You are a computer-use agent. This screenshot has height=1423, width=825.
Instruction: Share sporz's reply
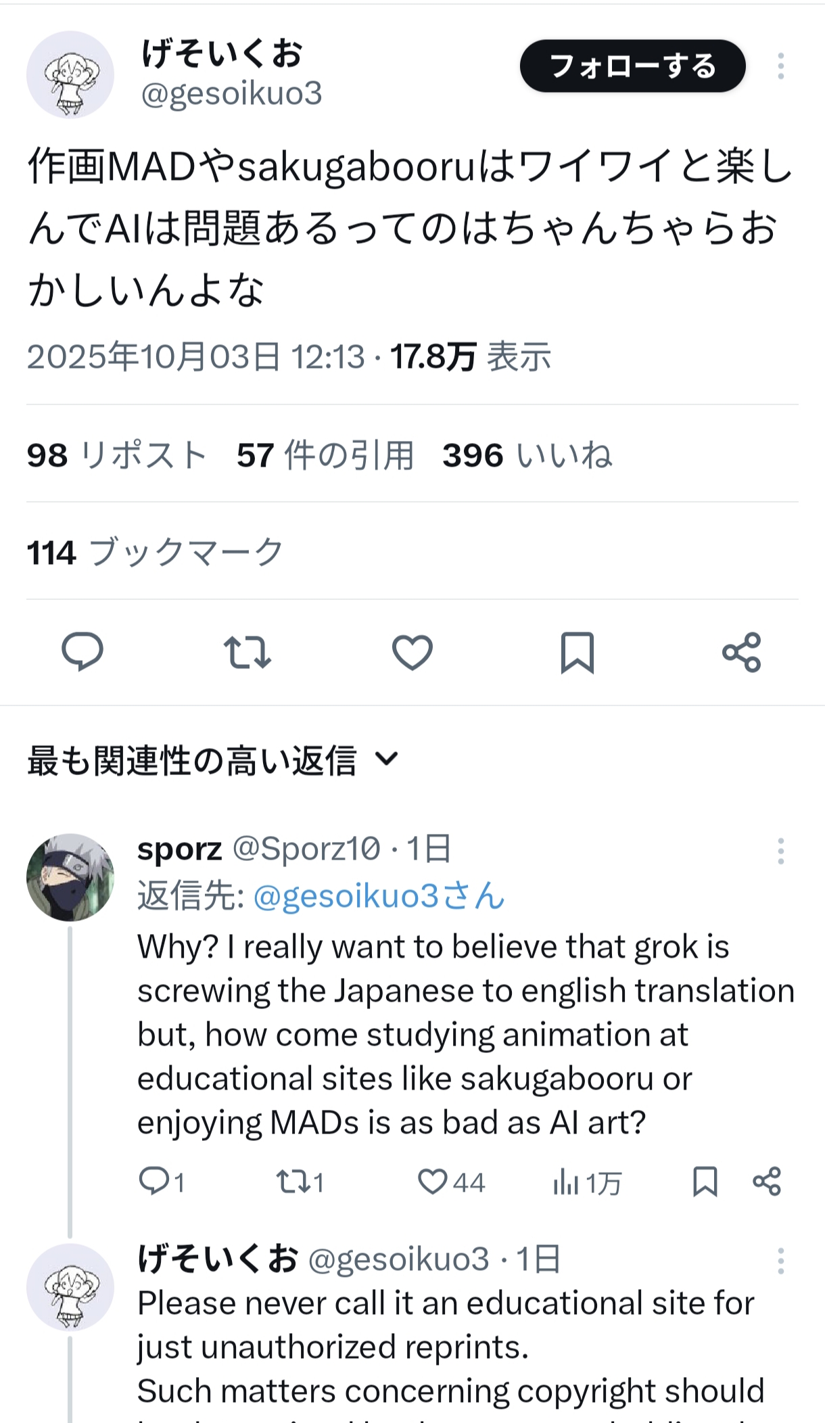pos(767,1182)
